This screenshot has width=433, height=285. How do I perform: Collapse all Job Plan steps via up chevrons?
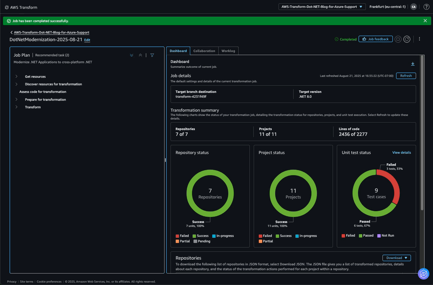click(x=140, y=55)
